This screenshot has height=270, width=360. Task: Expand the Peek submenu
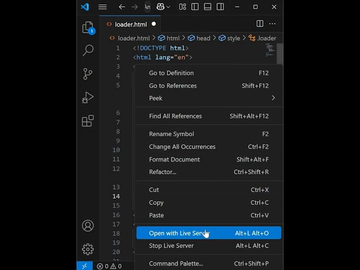pos(209,98)
